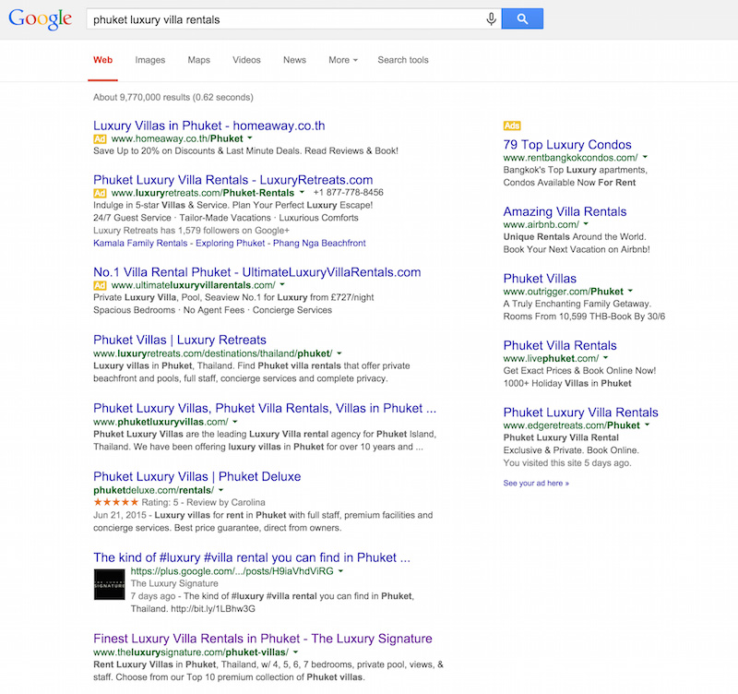Open No.1 Villa Rental Phuket ad title

click(257, 272)
